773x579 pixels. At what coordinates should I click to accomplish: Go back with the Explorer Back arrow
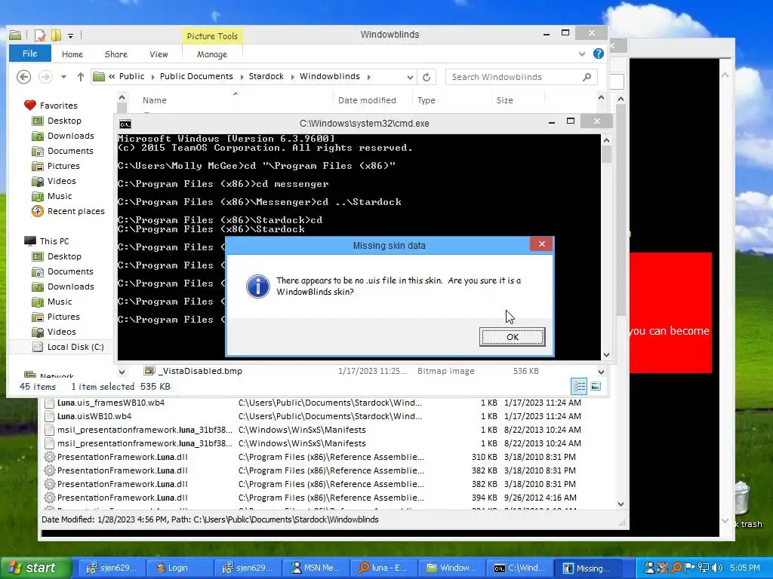pyautogui.click(x=23, y=77)
